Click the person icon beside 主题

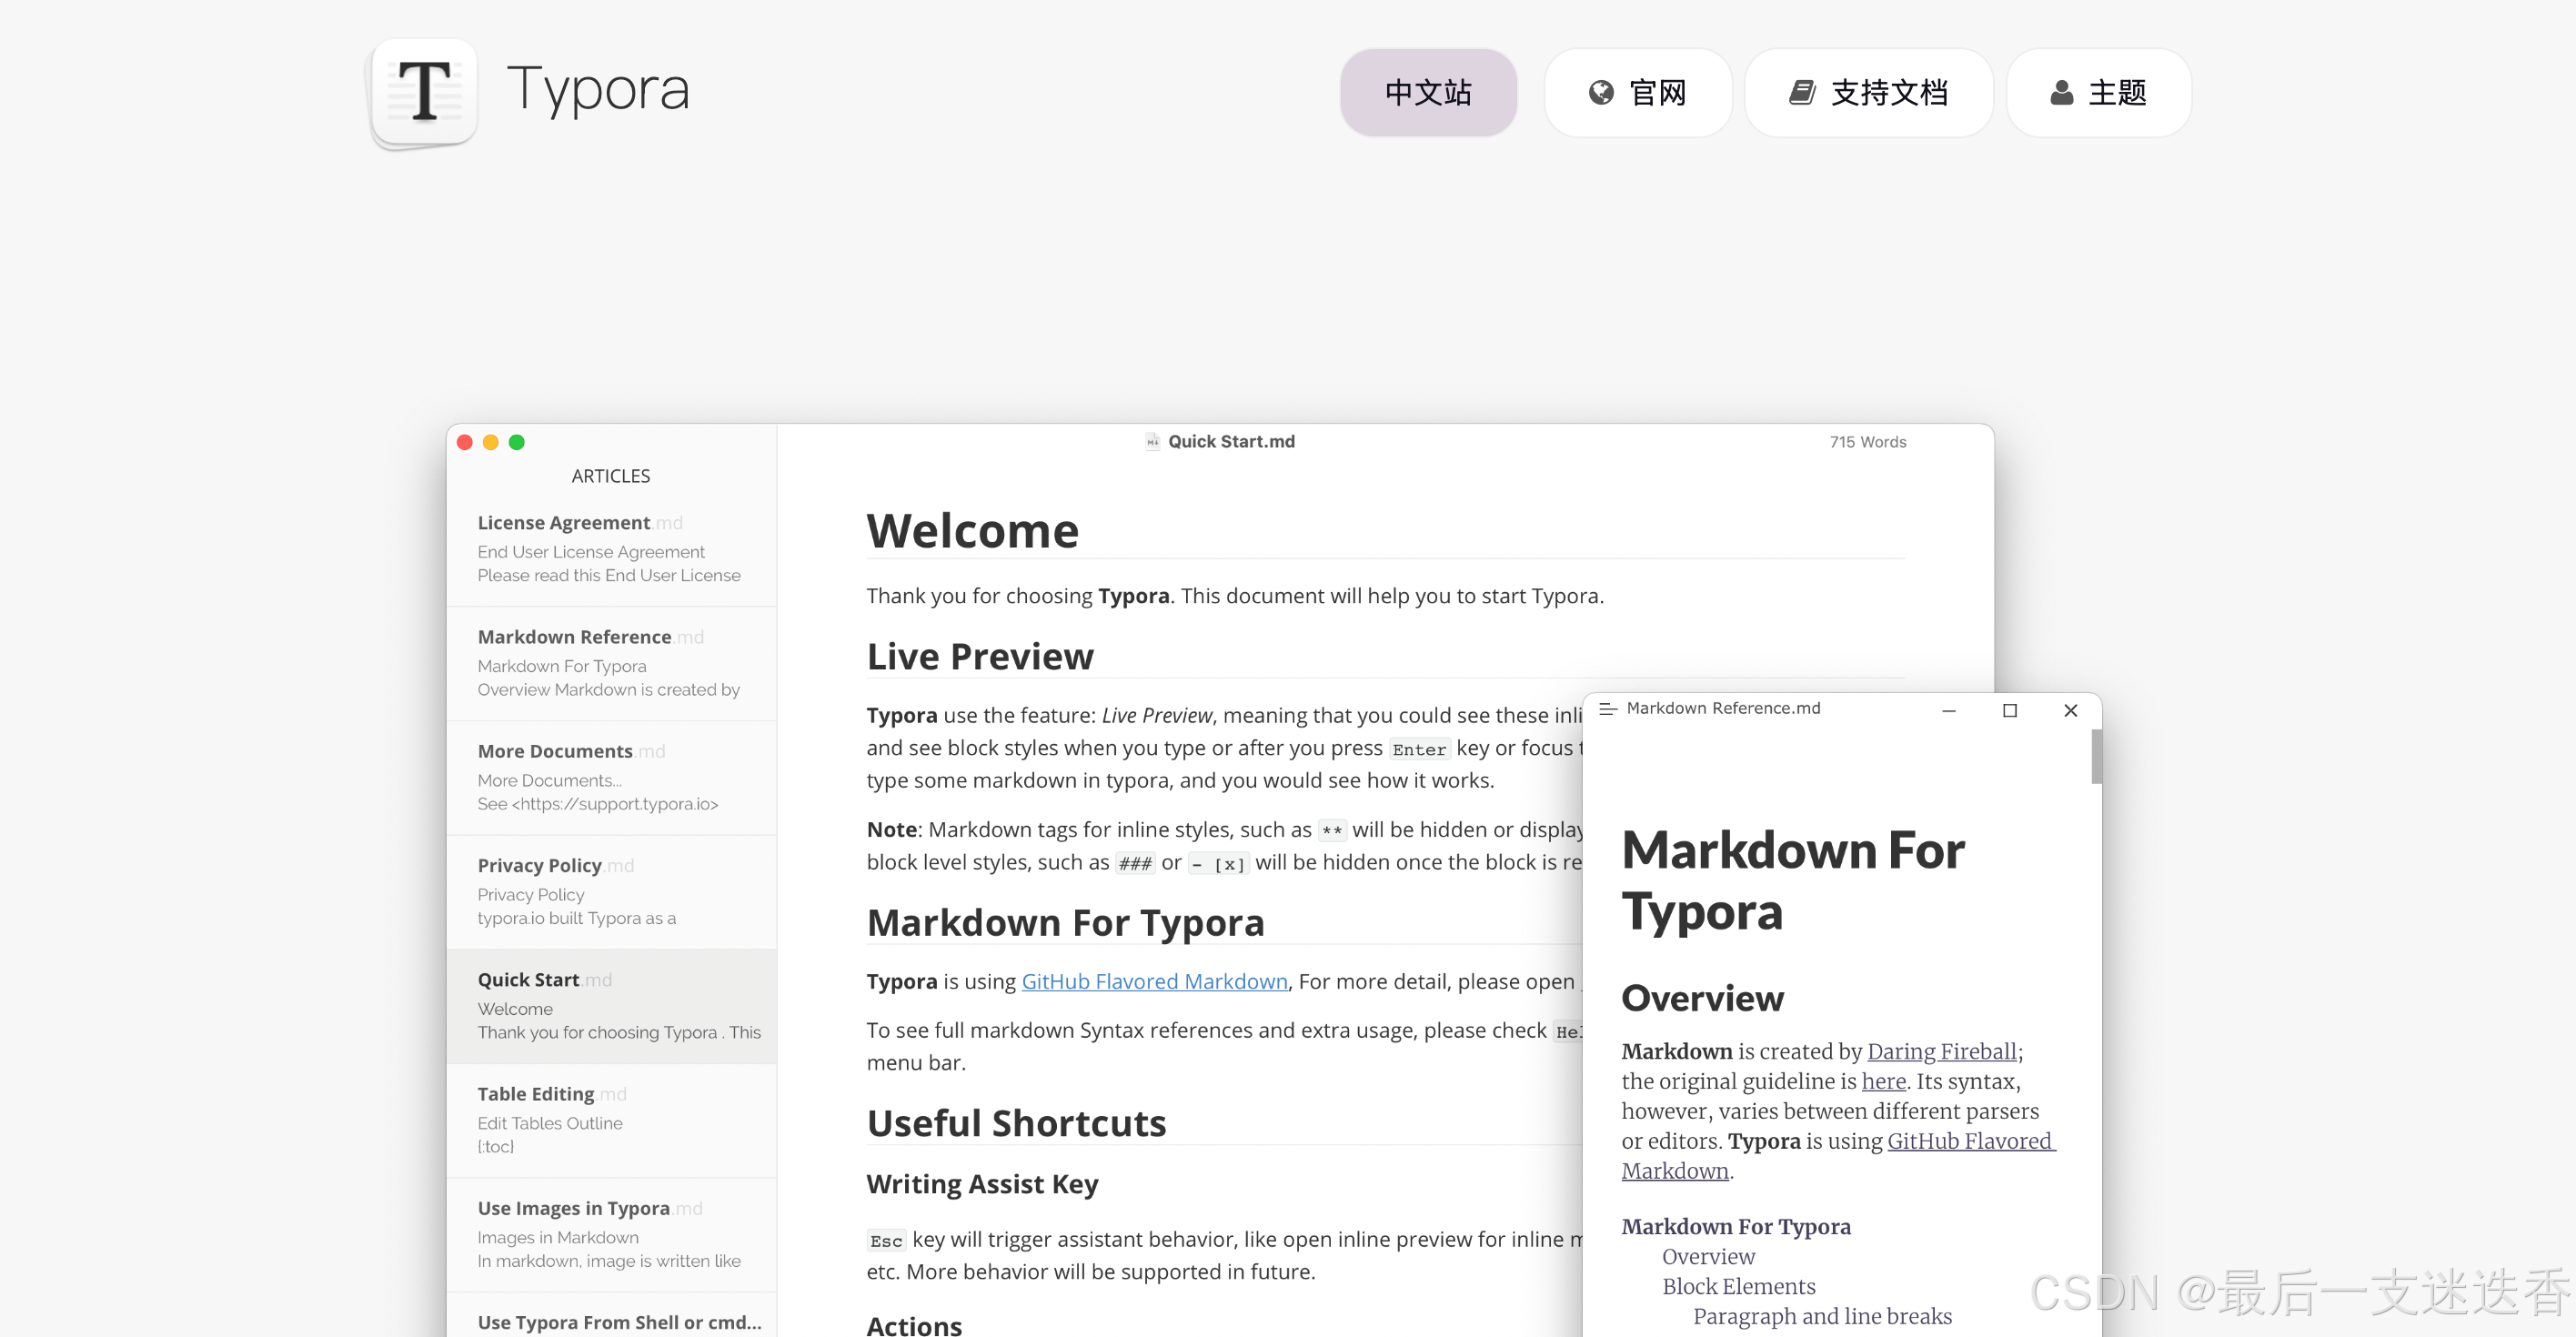pyautogui.click(x=2061, y=92)
